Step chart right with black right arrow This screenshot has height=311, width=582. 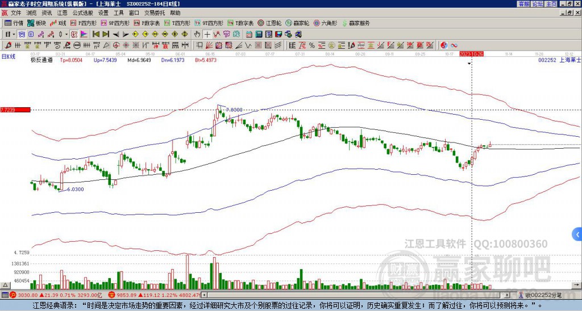(x=126, y=35)
